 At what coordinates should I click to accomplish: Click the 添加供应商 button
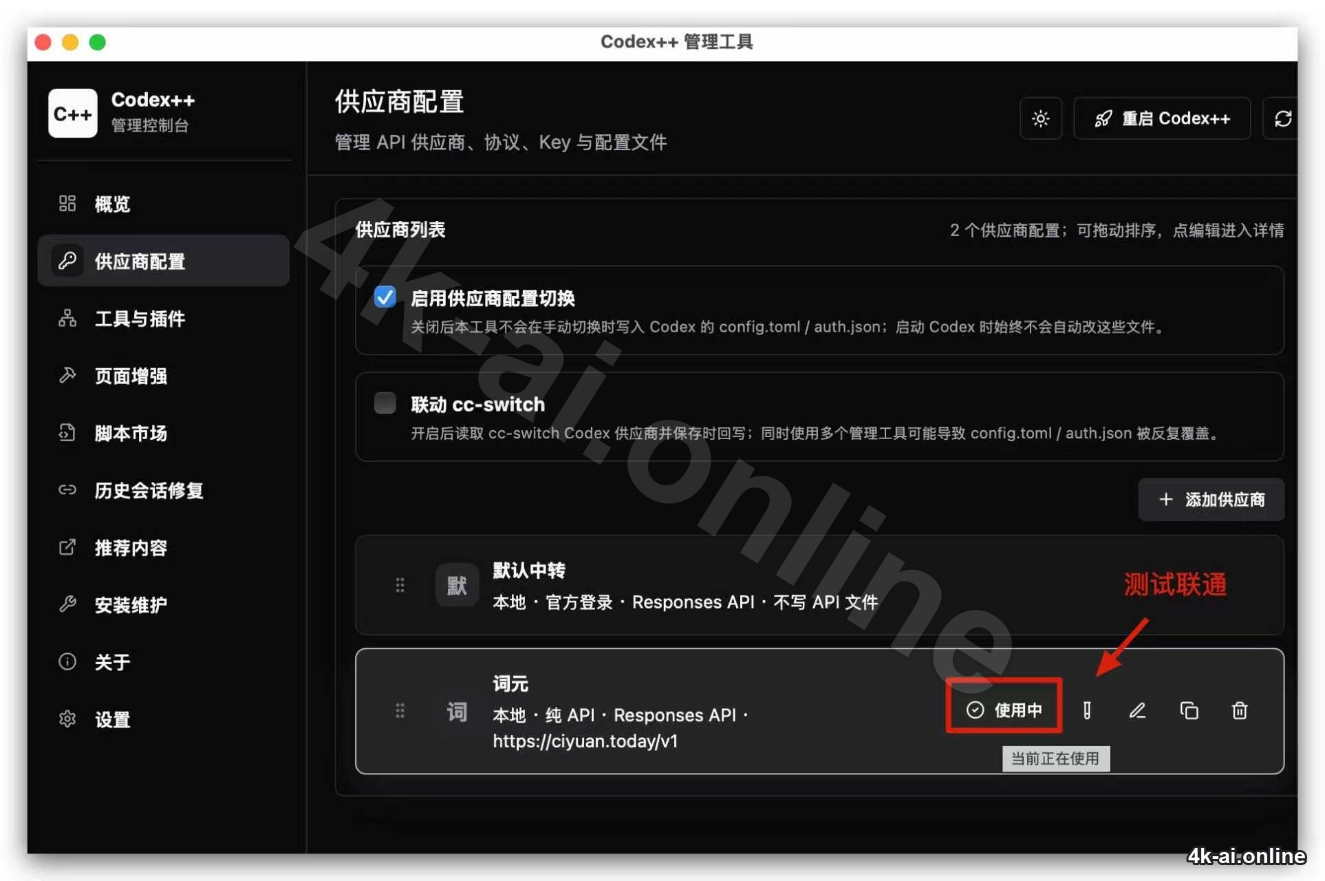tap(1211, 499)
